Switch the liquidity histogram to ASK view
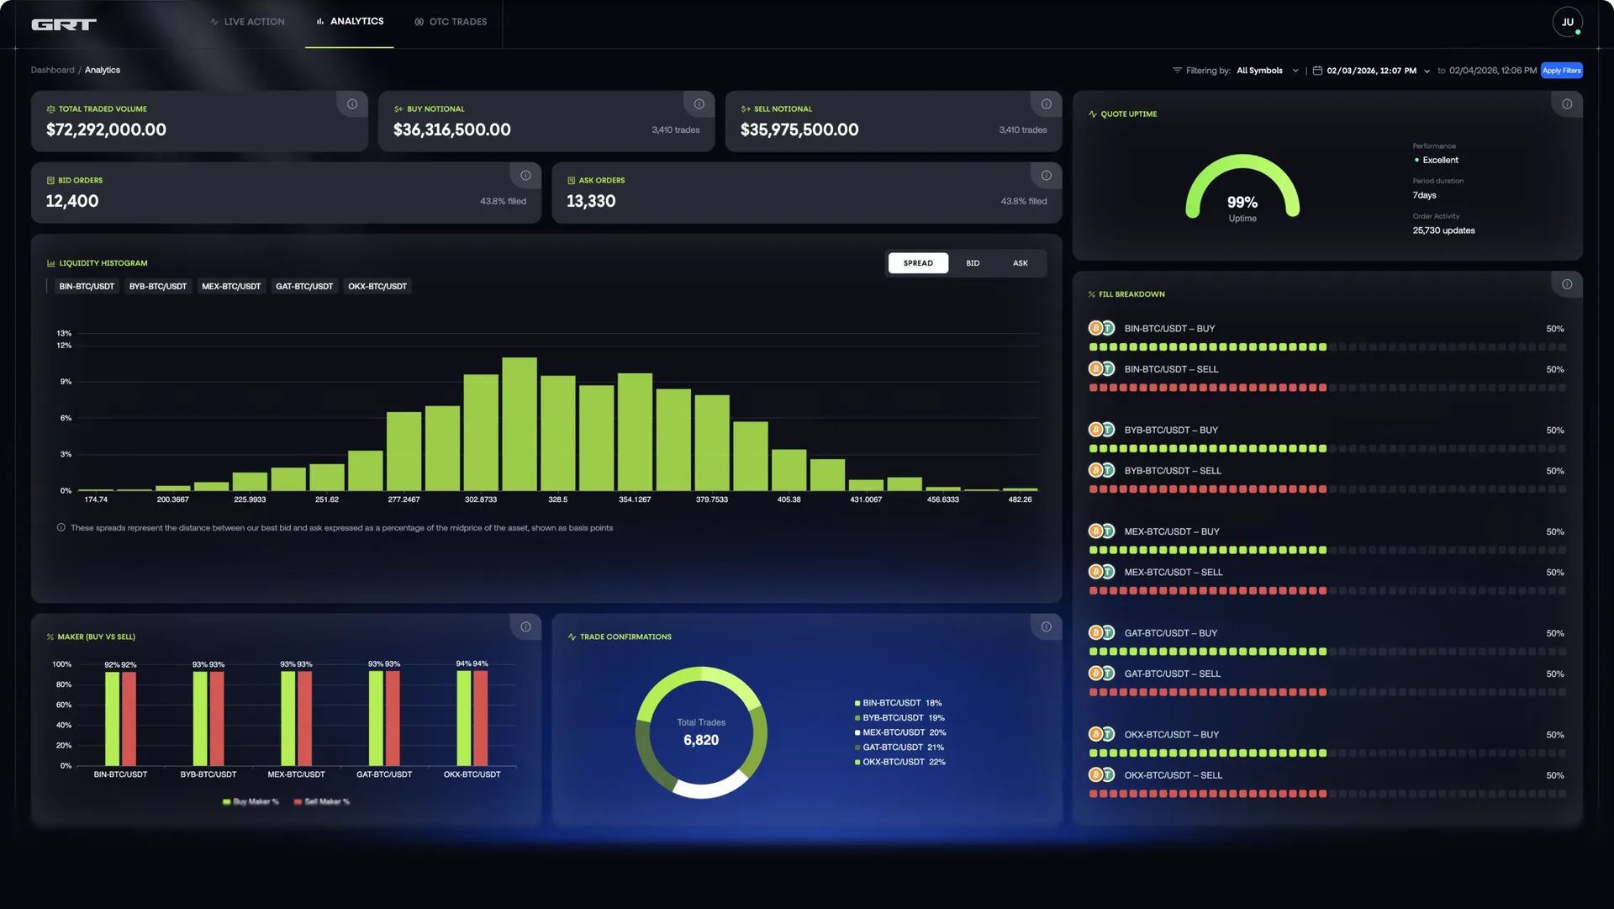This screenshot has height=909, width=1614. 1020,263
